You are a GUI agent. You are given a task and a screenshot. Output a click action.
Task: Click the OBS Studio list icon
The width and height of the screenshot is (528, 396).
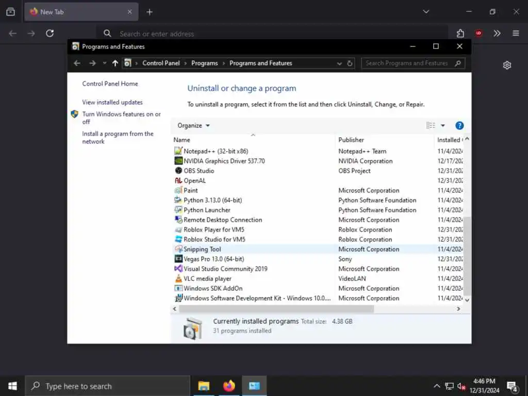coord(178,170)
